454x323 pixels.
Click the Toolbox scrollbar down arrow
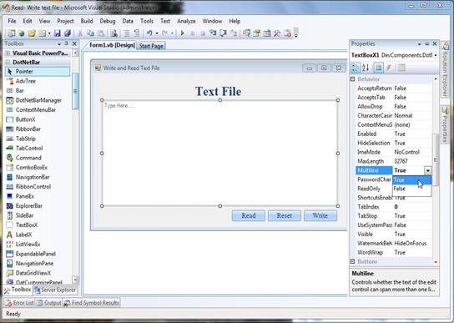click(x=75, y=280)
